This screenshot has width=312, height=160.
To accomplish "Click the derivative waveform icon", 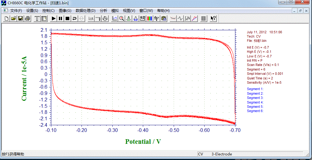I will click(180, 19).
